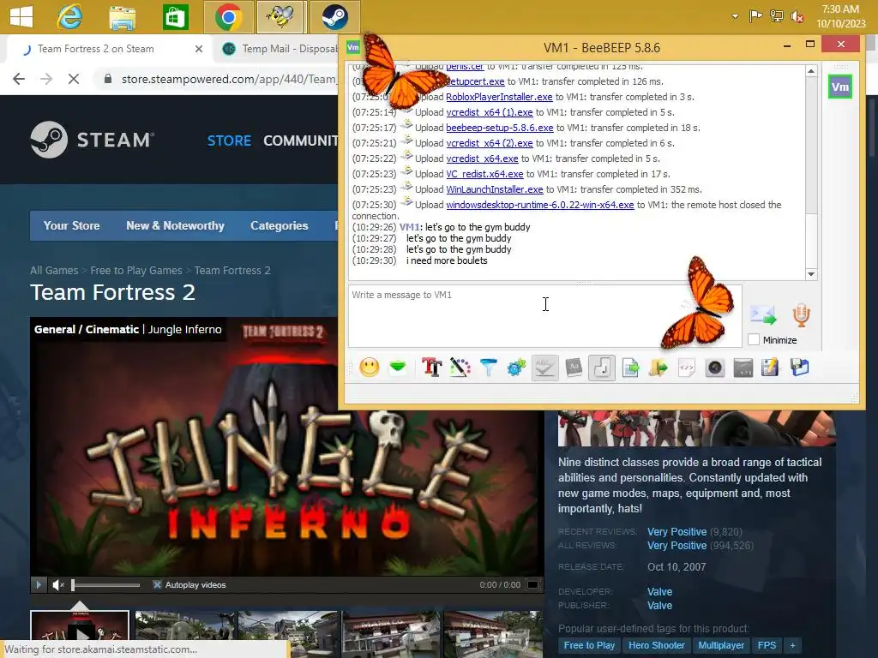Screen dimensions: 878x658
Task: Click the Multiplayer tag
Action: click(721, 645)
